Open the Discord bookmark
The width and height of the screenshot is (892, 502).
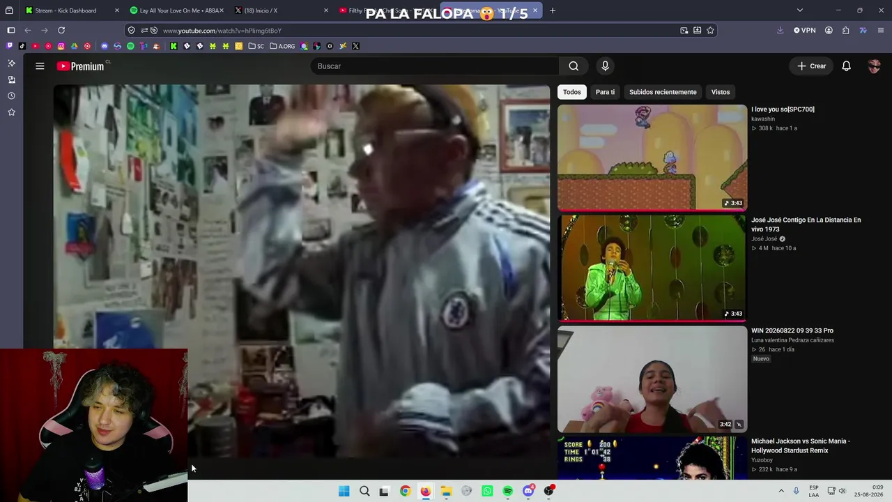105,46
